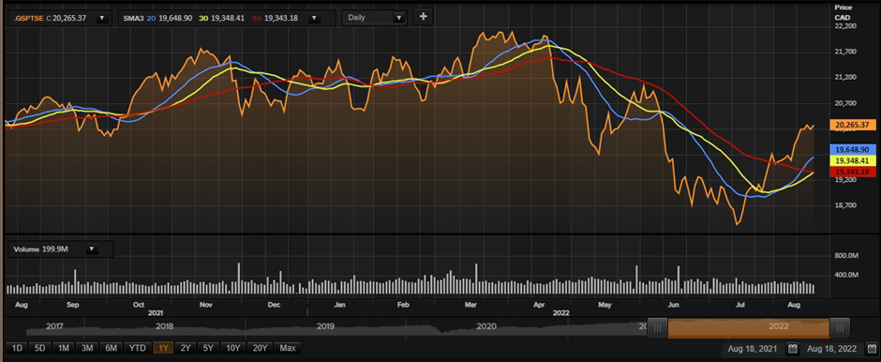881x362 pixels.
Task: Click the 18,700 price axis label
Action: 845,205
